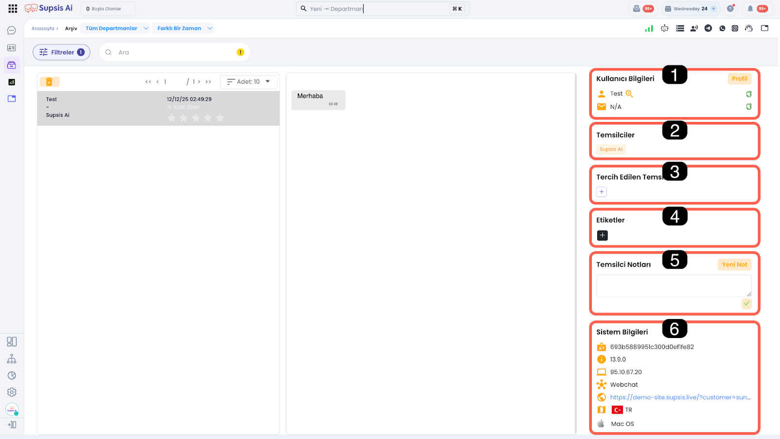Open the bell notifications icon
This screenshot has height=439, width=780.
point(750,9)
